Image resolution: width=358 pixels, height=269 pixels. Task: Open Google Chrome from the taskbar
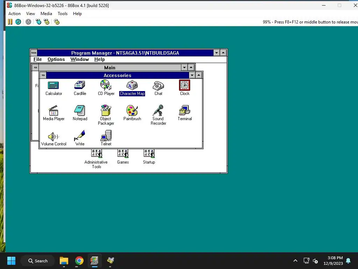tap(79, 261)
